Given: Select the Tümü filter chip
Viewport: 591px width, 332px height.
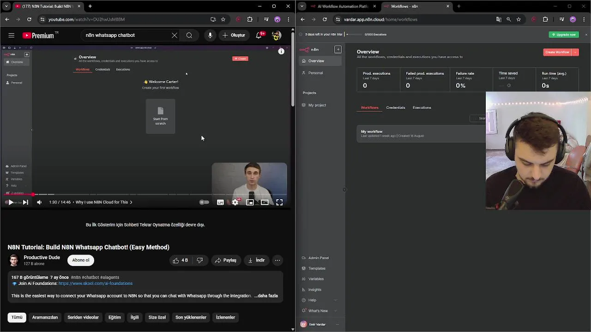Looking at the screenshot, I should (x=17, y=317).
